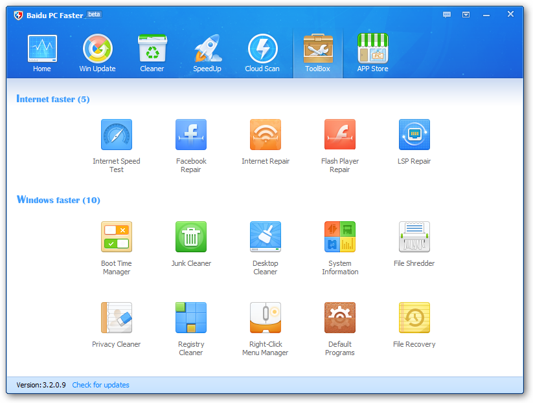Image resolution: width=533 pixels, height=403 pixels.
Task: Launch the Internet Speed Test tool
Action: point(117,146)
